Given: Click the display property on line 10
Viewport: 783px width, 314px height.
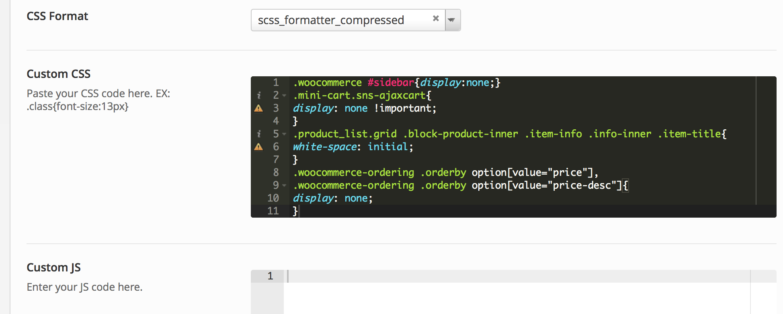Looking at the screenshot, I should [x=313, y=198].
